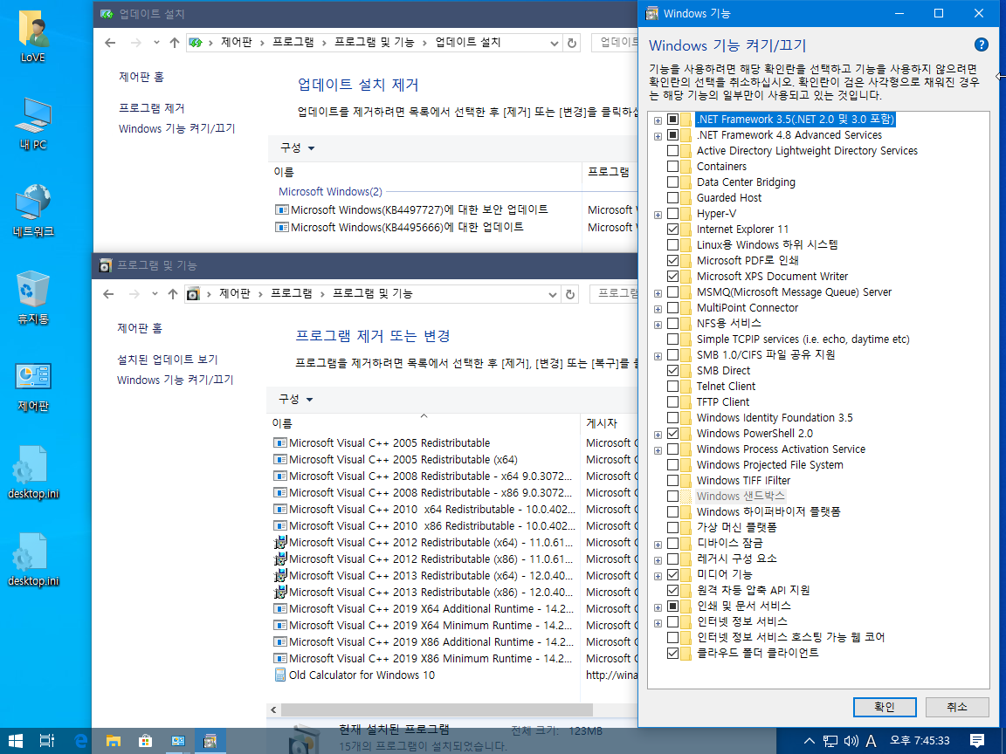
Task: Open the 네트워크 desktop icon
Action: [x=32, y=210]
